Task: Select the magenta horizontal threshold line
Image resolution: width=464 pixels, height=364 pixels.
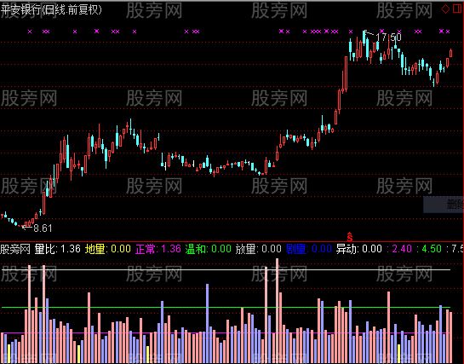Action: 226,333
